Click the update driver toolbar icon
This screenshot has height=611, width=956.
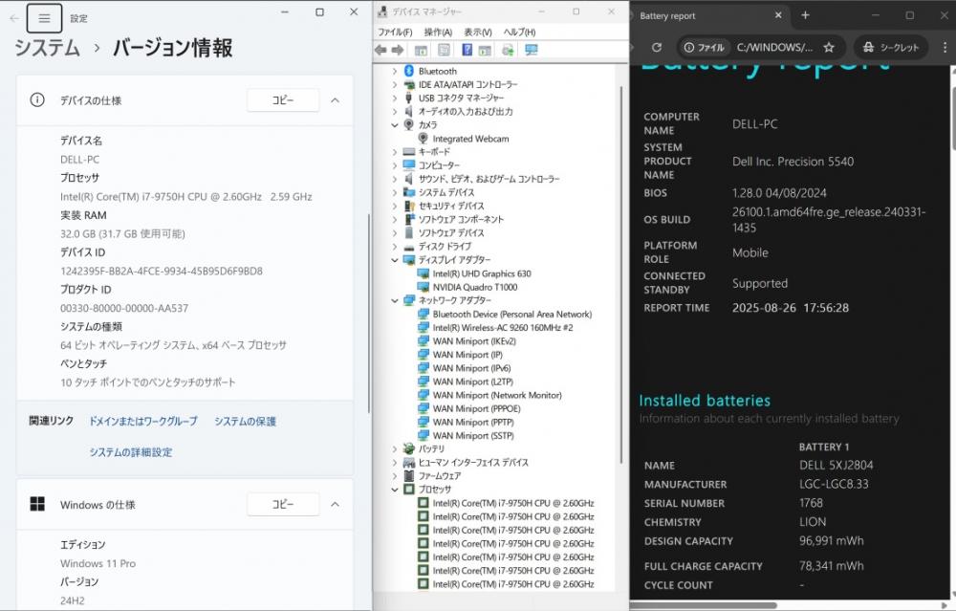click(x=508, y=50)
